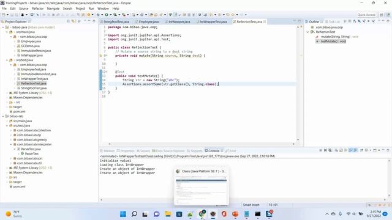
Task: Remove All Terminated Launches in Console
Action: pyautogui.click(x=330, y=150)
